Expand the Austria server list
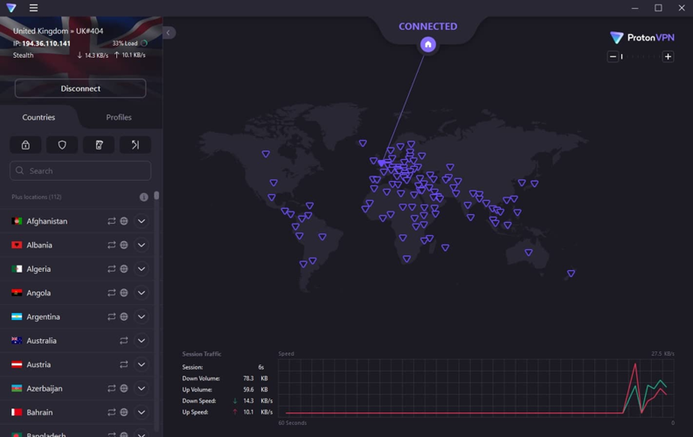 pos(142,364)
